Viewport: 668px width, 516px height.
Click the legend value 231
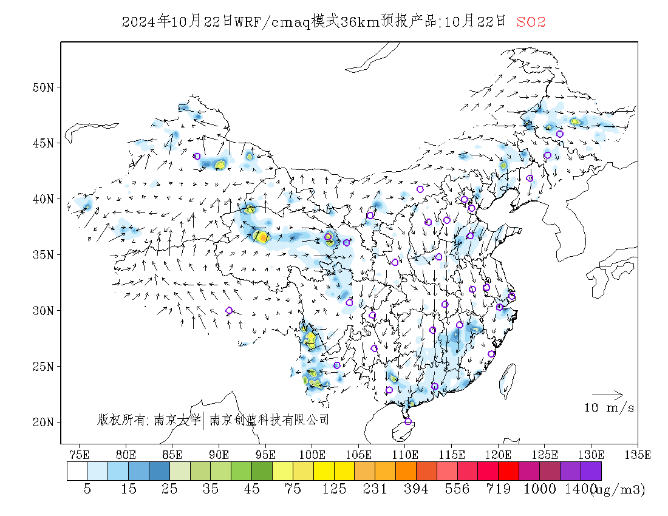[x=375, y=489]
